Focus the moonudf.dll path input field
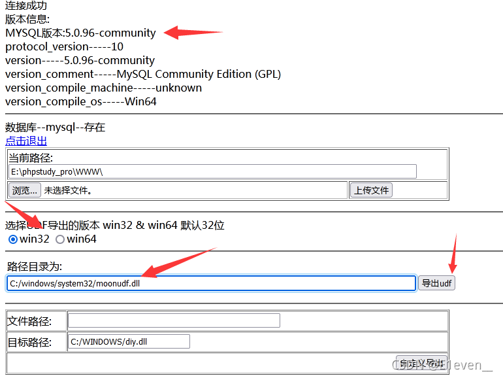The width and height of the screenshot is (503, 378). pos(211,283)
